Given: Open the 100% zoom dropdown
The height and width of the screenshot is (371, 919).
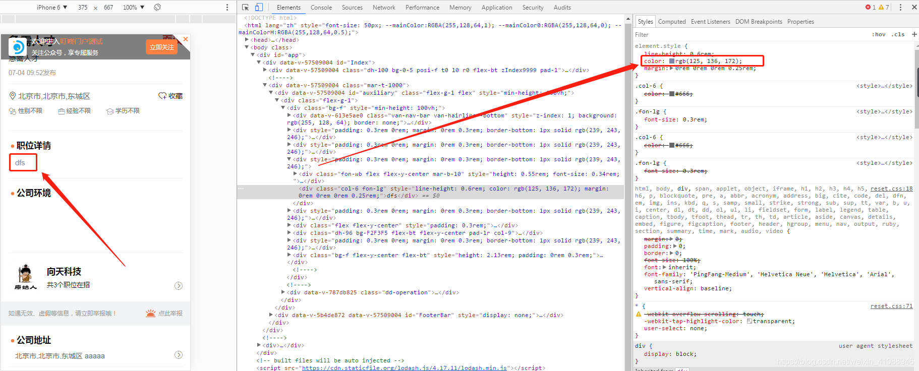Looking at the screenshot, I should (134, 7).
